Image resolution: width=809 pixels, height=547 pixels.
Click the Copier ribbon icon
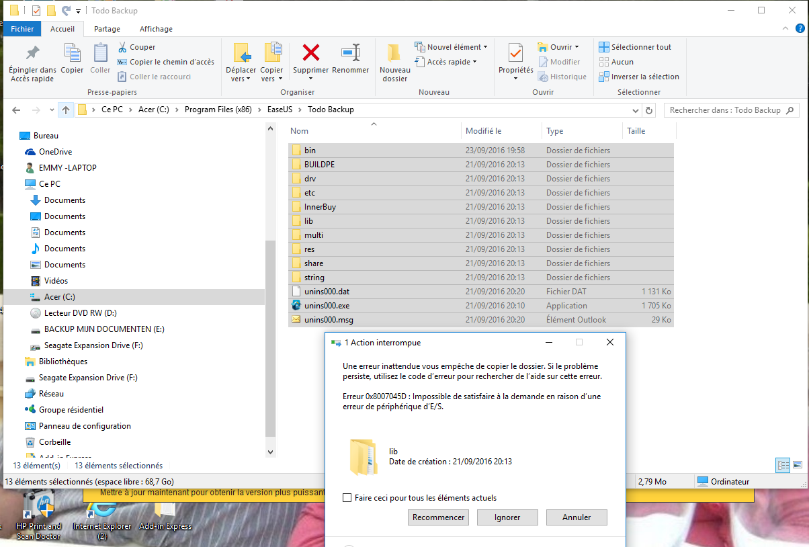click(72, 53)
